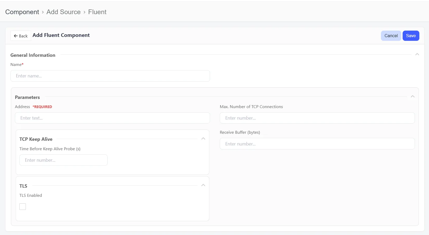
Task: Cancel adding the Fluent component
Action: [x=391, y=36]
